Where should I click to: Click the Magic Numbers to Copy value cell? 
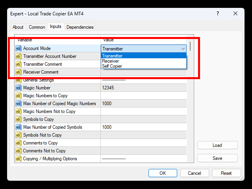coord(143,96)
